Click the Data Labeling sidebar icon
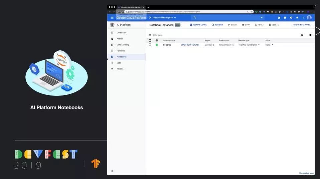Image resolution: width=320 pixels, height=179 pixels. (112, 45)
